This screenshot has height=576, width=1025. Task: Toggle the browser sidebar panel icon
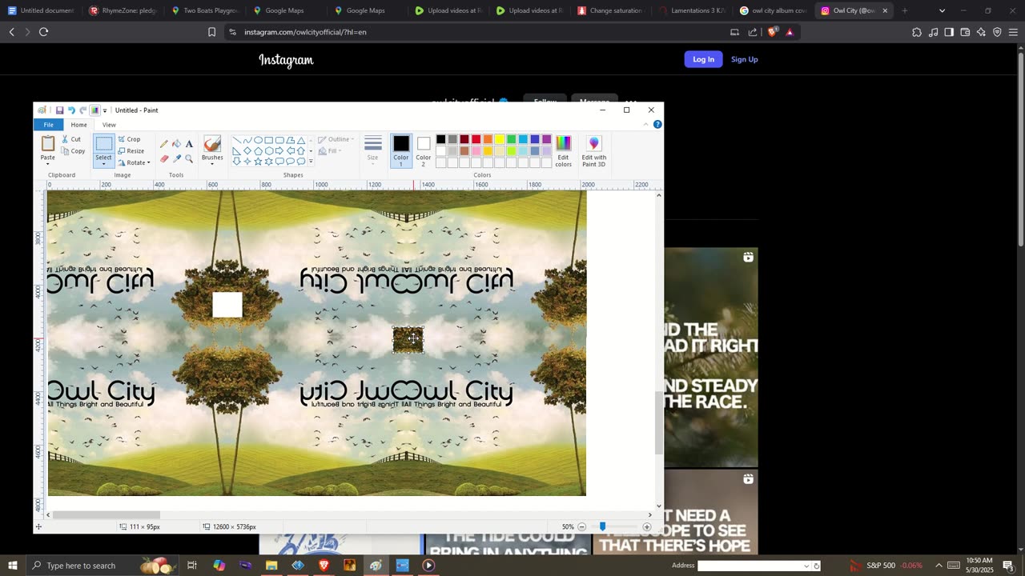pyautogui.click(x=949, y=32)
